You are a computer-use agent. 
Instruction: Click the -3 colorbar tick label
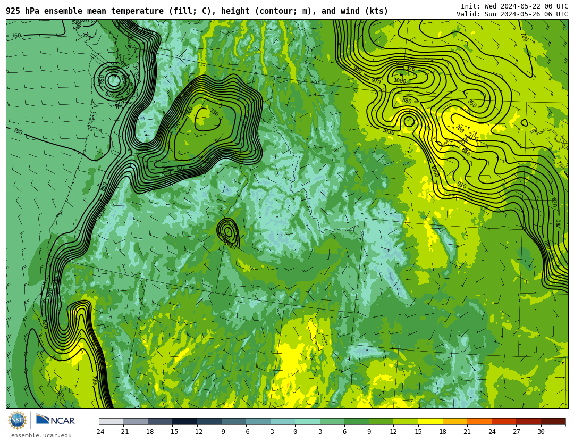[x=270, y=432]
